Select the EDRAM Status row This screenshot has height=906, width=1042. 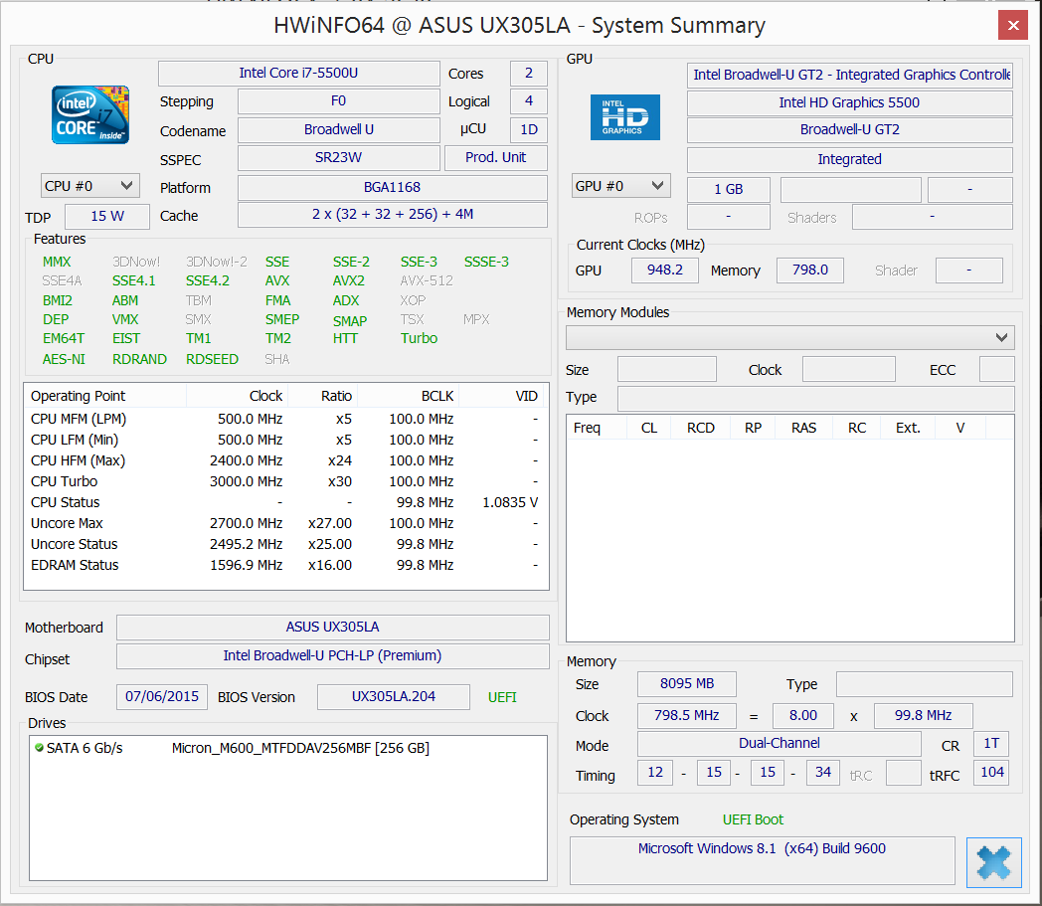284,565
